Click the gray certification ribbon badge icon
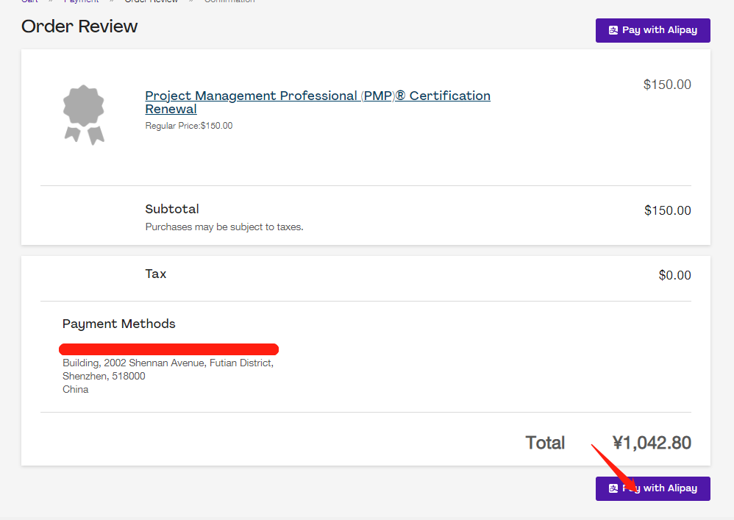Viewport: 734px width, 520px height. [84, 115]
